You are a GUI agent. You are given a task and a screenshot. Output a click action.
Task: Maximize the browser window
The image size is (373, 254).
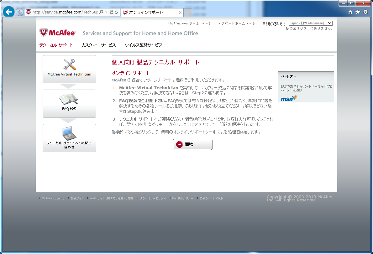point(352,3)
